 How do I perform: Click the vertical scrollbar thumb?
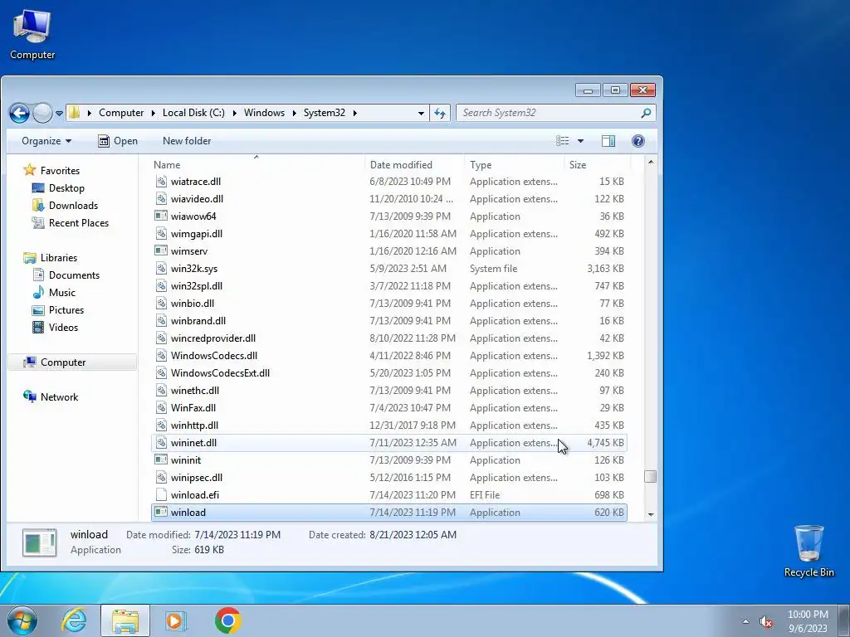pyautogui.click(x=651, y=476)
